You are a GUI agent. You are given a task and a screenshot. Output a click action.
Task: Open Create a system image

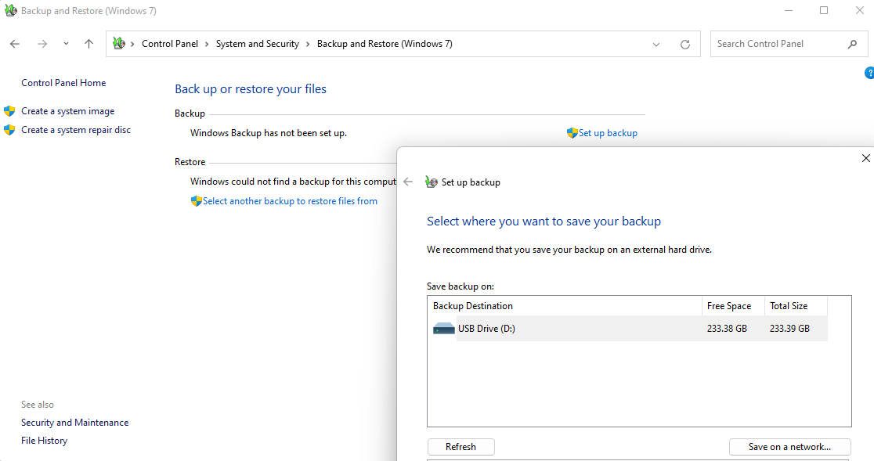[67, 111]
